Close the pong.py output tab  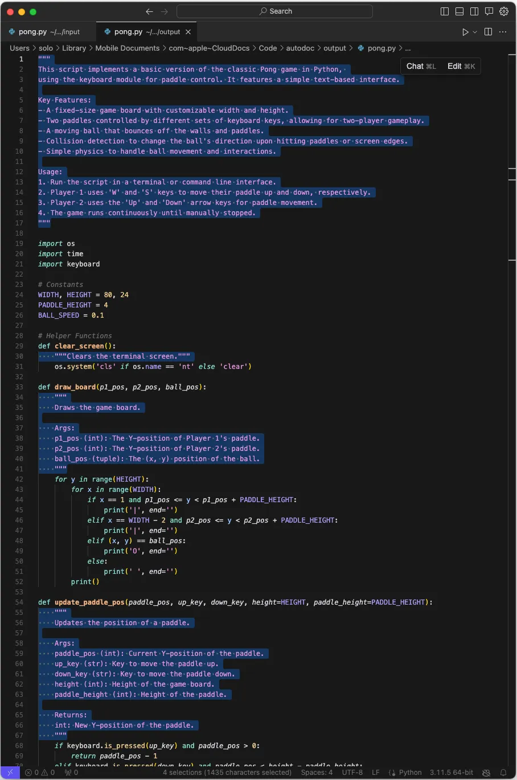[x=188, y=32]
